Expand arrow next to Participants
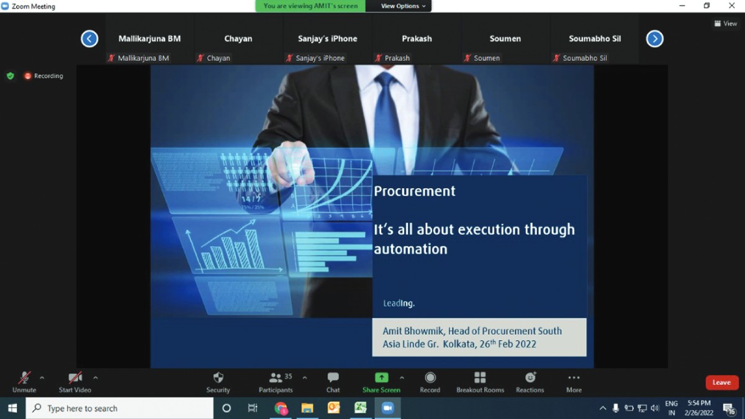Screen dimensions: 745x419 click(x=304, y=377)
